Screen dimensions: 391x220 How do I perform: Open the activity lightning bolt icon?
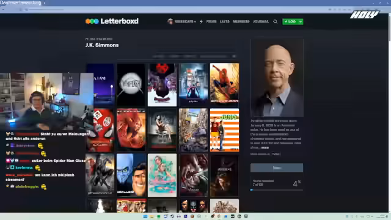click(201, 22)
